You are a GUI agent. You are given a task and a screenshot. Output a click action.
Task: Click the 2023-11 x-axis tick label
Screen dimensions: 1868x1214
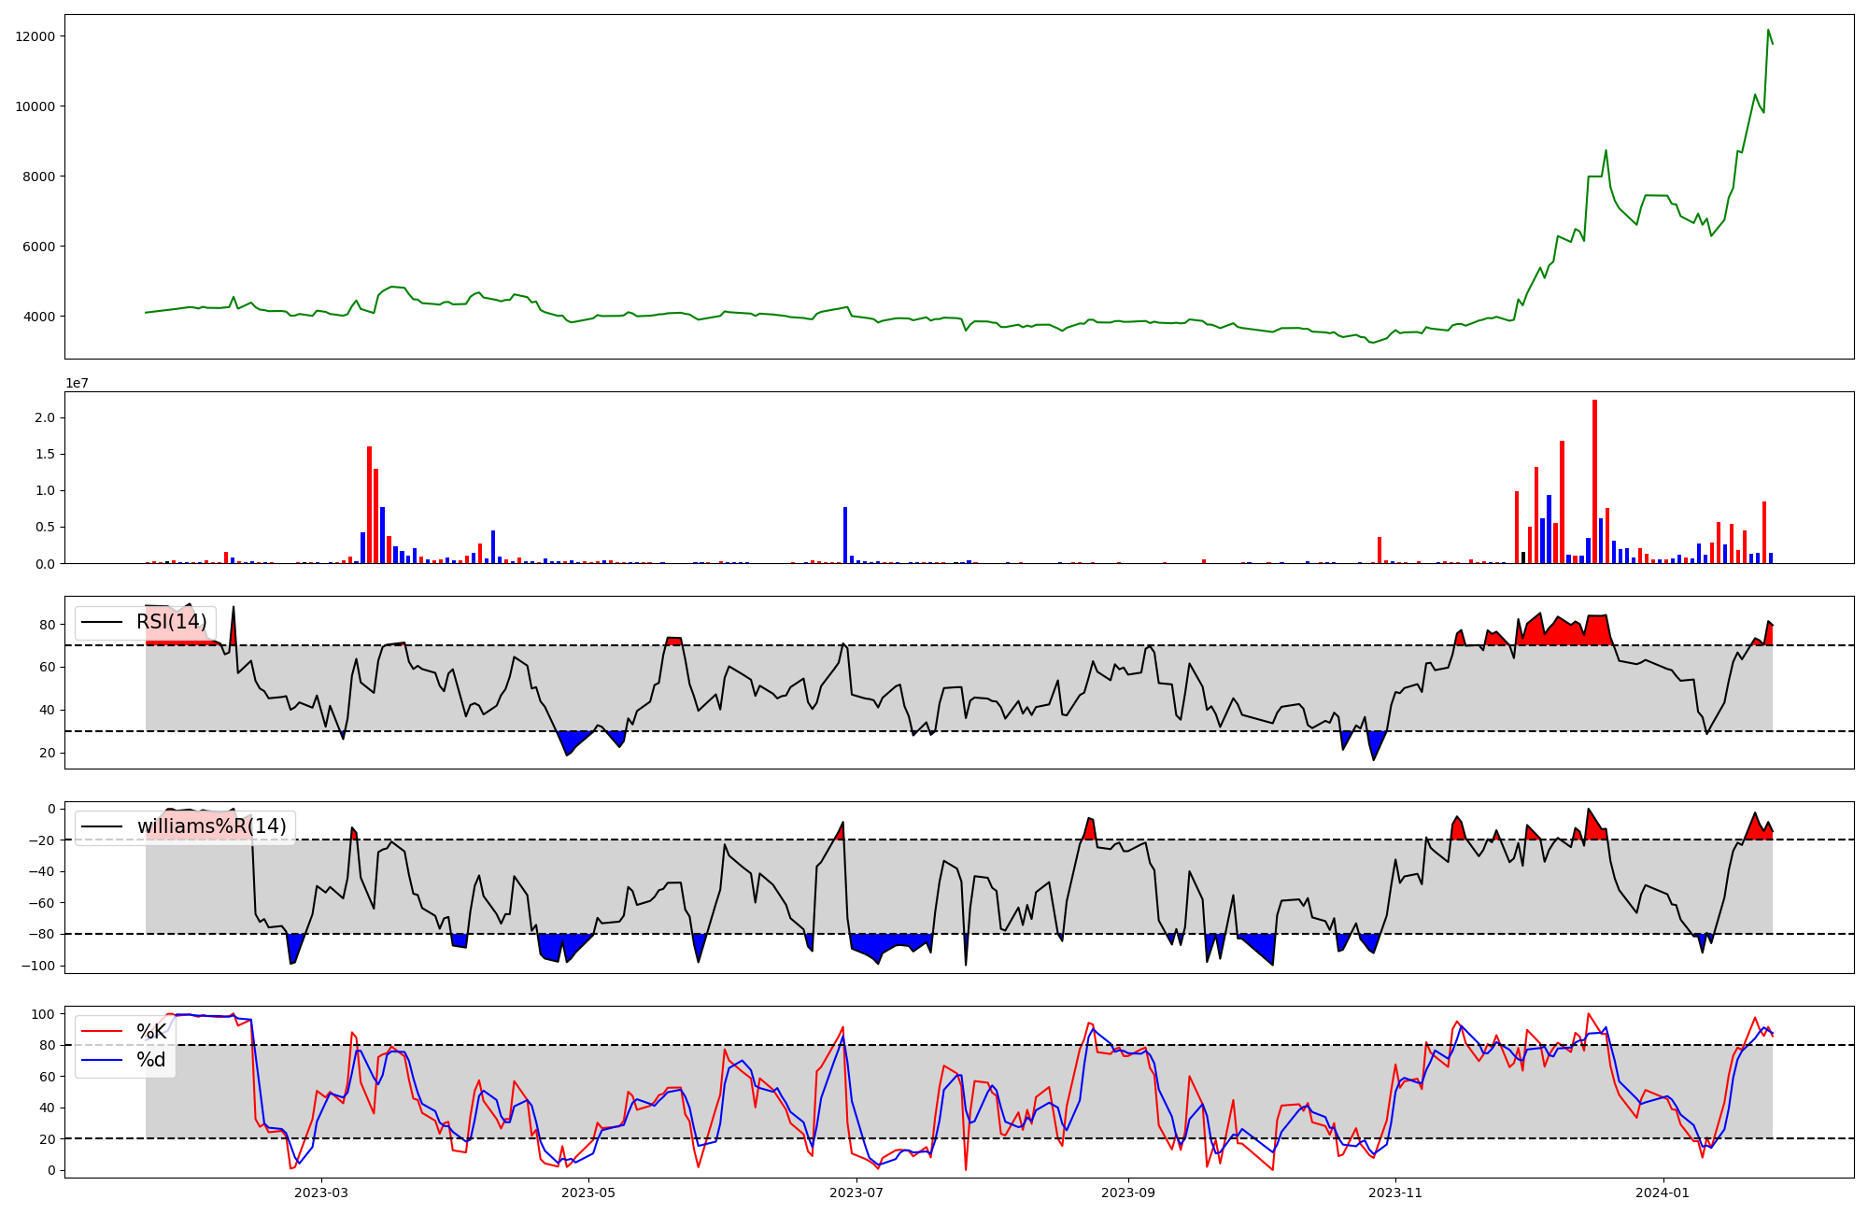(x=1395, y=1193)
